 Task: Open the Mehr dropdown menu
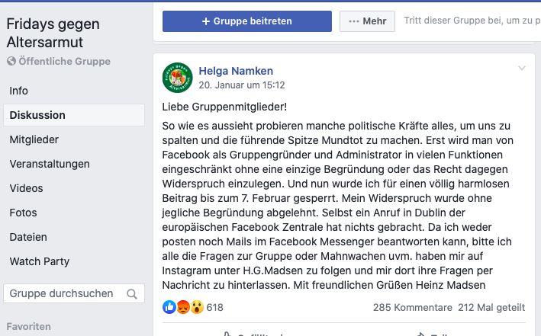pos(367,21)
